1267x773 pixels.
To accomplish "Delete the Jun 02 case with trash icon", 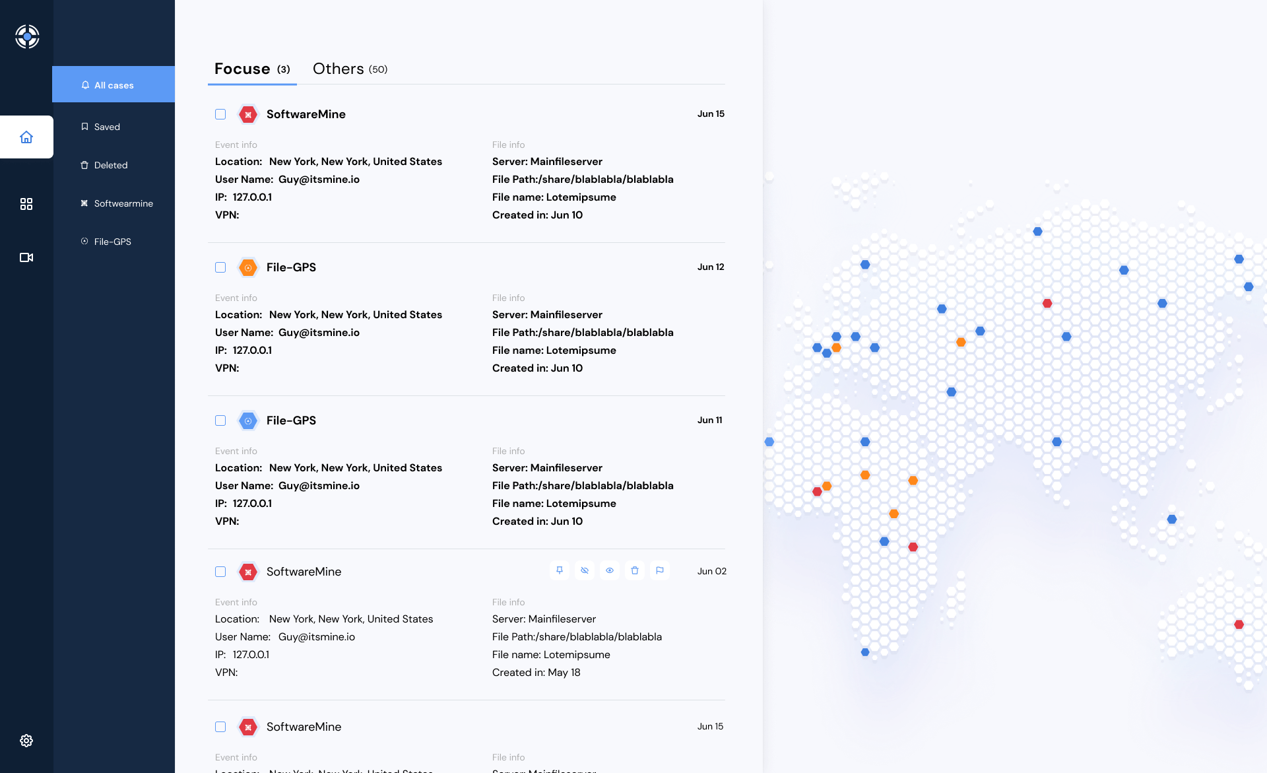I will [635, 570].
